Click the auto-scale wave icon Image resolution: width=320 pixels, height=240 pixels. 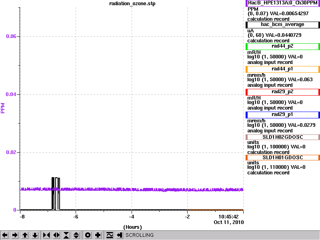click(110, 235)
